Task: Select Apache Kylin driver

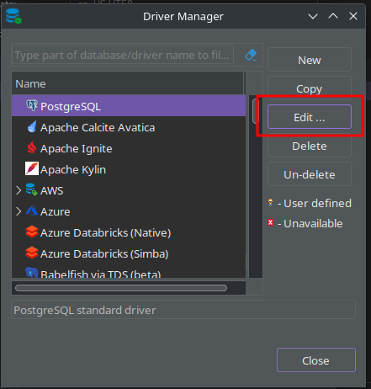Action: tap(129, 169)
